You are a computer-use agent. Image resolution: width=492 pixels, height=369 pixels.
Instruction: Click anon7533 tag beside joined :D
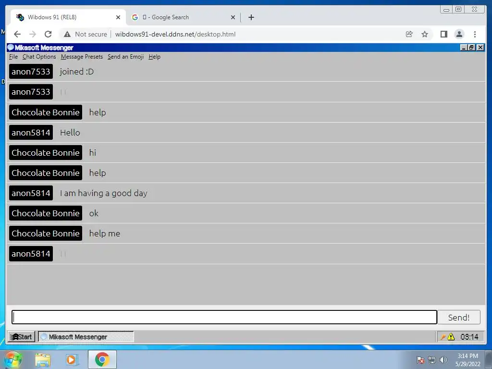click(31, 72)
